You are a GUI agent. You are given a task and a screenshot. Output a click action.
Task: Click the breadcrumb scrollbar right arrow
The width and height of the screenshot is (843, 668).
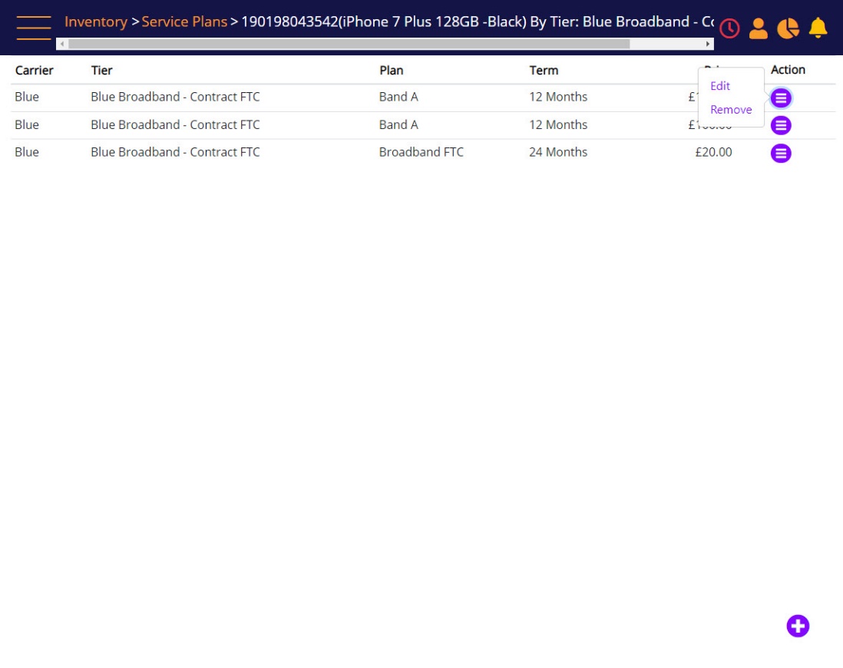[708, 44]
